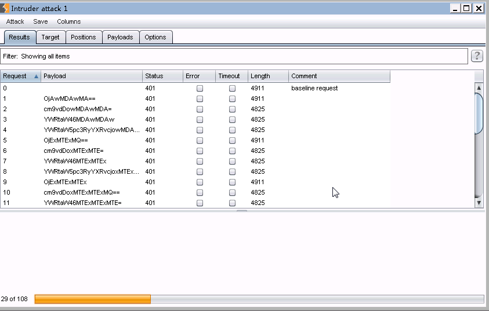The image size is (489, 311).
Task: Sort by the Comment column header
Action: point(339,76)
